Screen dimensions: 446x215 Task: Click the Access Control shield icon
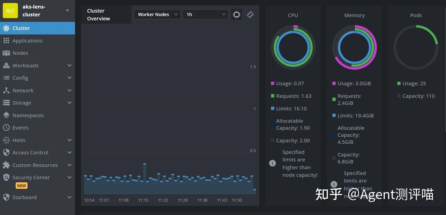[6, 152]
